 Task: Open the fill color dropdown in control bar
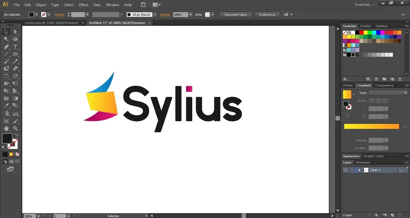(x=36, y=15)
